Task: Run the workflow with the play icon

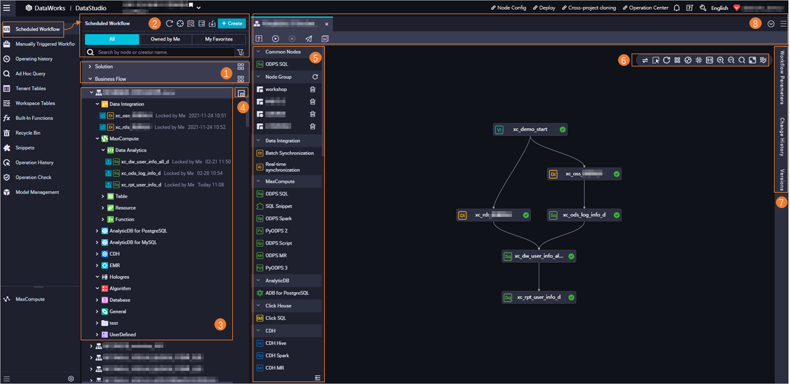Action: coord(275,39)
